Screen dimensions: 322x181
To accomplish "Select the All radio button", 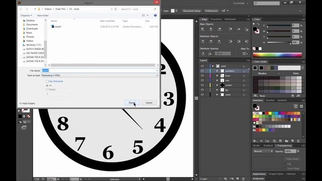I will tap(47, 85).
